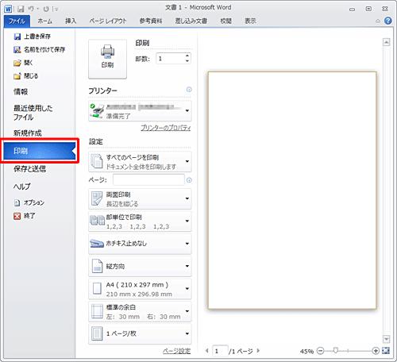The width and height of the screenshot is (397, 362).
Task: Expand the 標準の余白 margins dropdown
Action: click(140, 311)
